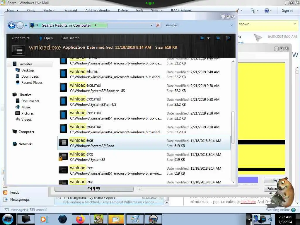Click IMAP Folders in Mail toolbar
Screen dimensions: 300x225
pyautogui.click(x=181, y=10)
